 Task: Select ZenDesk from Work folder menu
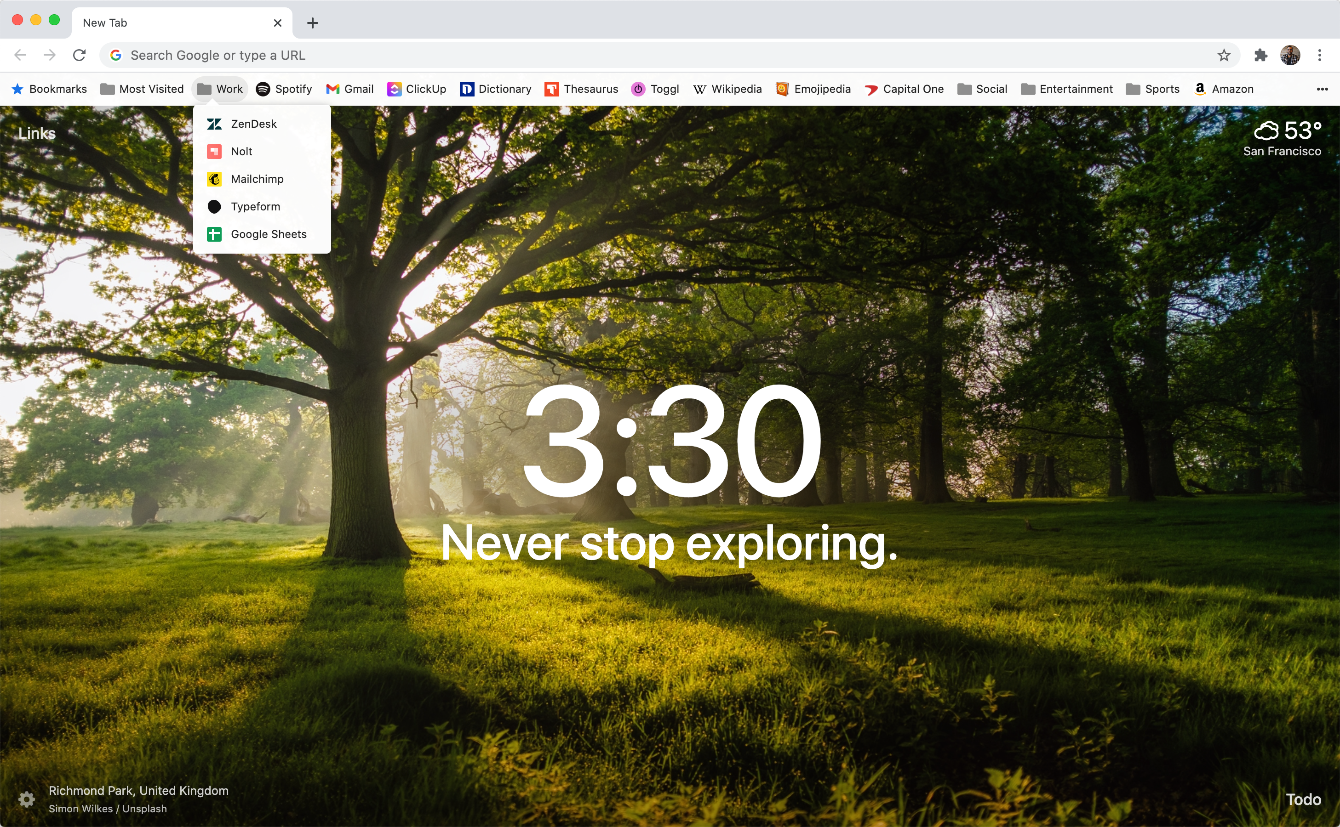coord(253,124)
